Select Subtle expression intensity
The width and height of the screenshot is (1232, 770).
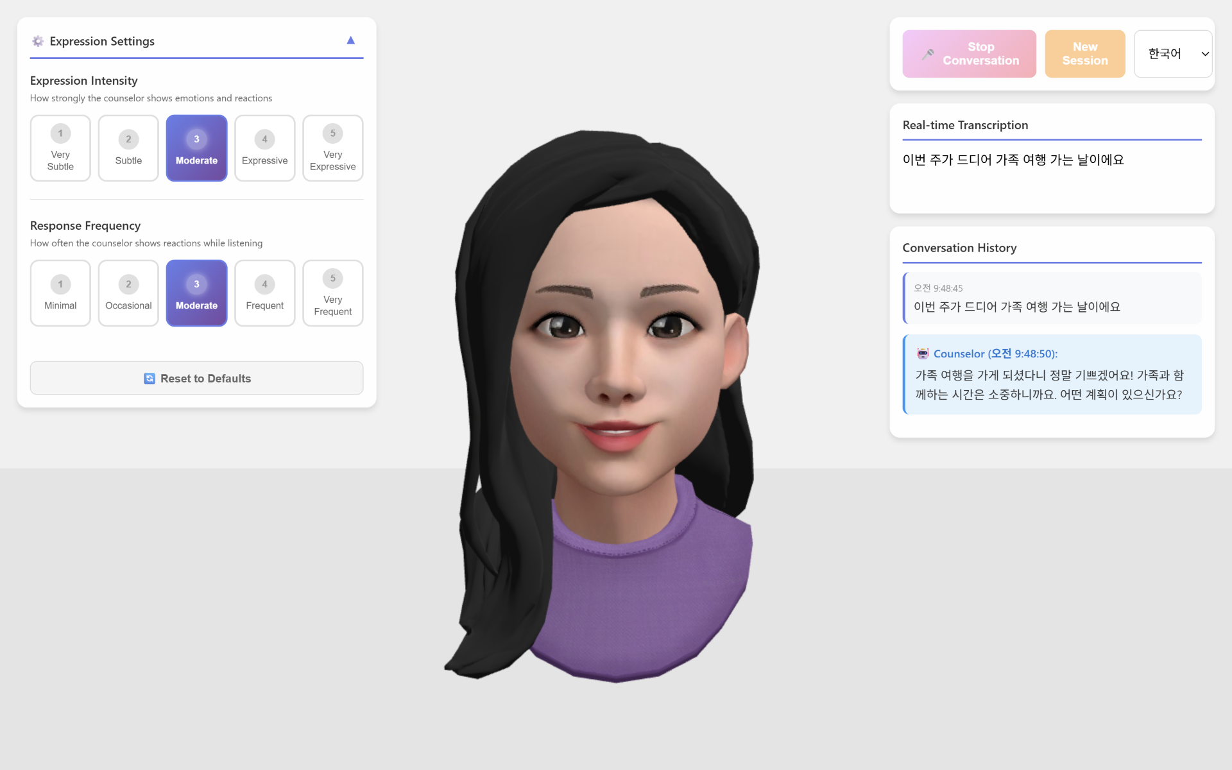[x=128, y=148]
